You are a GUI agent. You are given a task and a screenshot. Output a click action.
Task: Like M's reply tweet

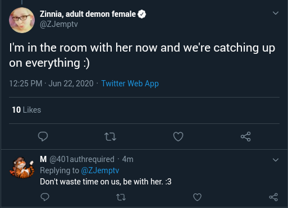[x=197, y=197]
